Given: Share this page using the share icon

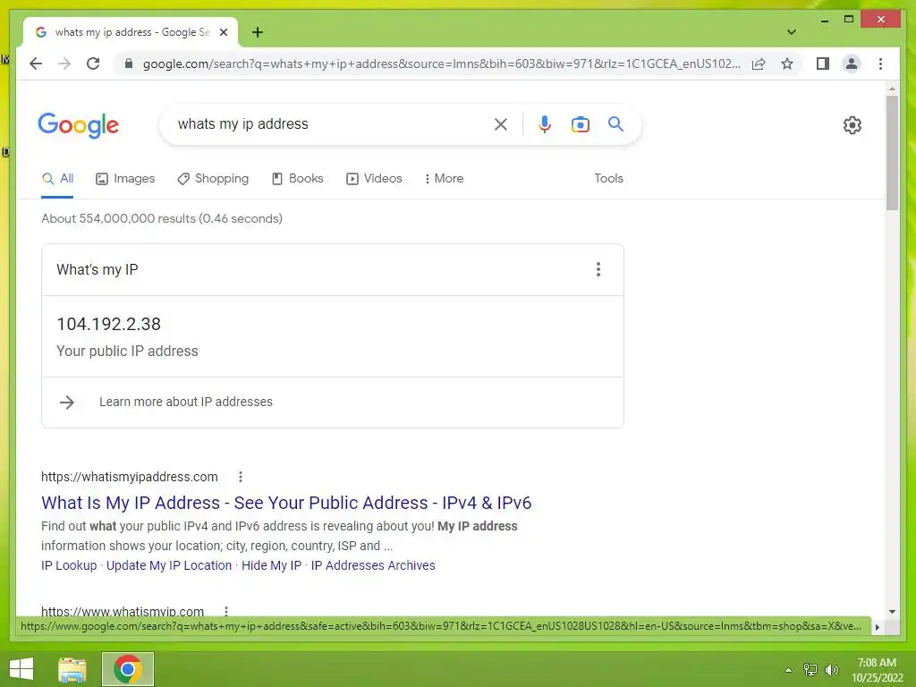Looking at the screenshot, I should tap(759, 64).
